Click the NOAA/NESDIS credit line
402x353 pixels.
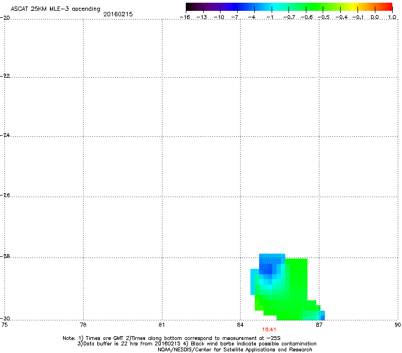pos(235,350)
